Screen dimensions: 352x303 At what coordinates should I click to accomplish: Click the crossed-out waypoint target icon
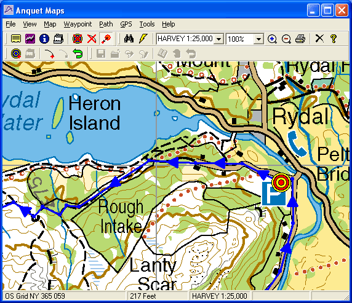(78, 39)
